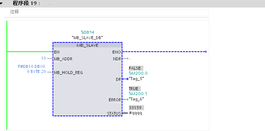Select the %M200.1 address
The height and width of the screenshot is (131, 265).
[x=138, y=94]
